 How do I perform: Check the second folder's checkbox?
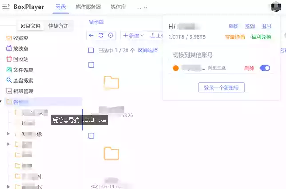(x=91, y=136)
